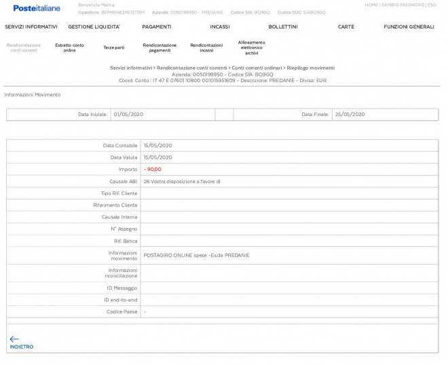
Task: Select Rendicontazione conti correnti submenu
Action: coord(24,47)
